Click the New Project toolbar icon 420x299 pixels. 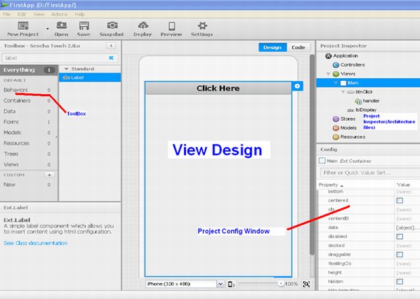(x=23, y=26)
